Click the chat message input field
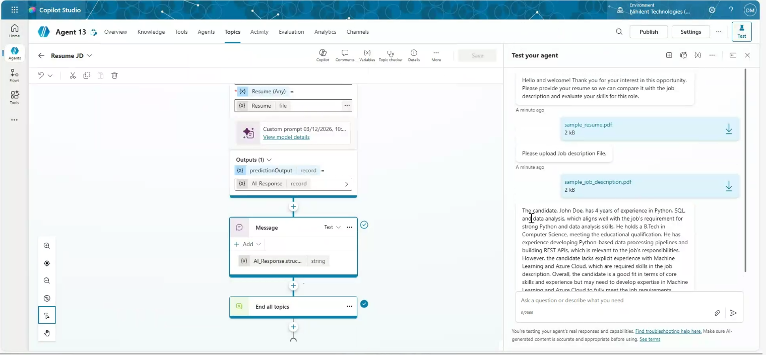The image size is (766, 355). (x=615, y=301)
